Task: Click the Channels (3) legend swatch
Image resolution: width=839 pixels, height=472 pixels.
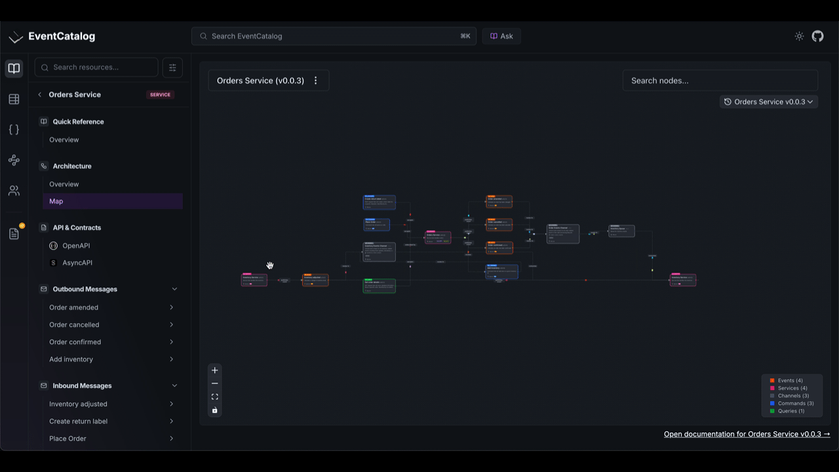Action: point(772,396)
